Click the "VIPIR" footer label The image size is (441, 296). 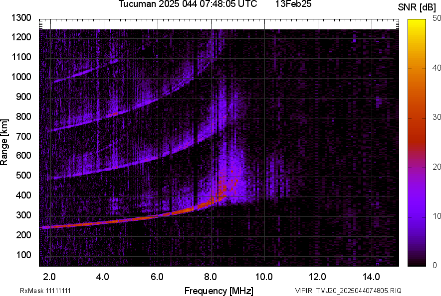(303, 291)
